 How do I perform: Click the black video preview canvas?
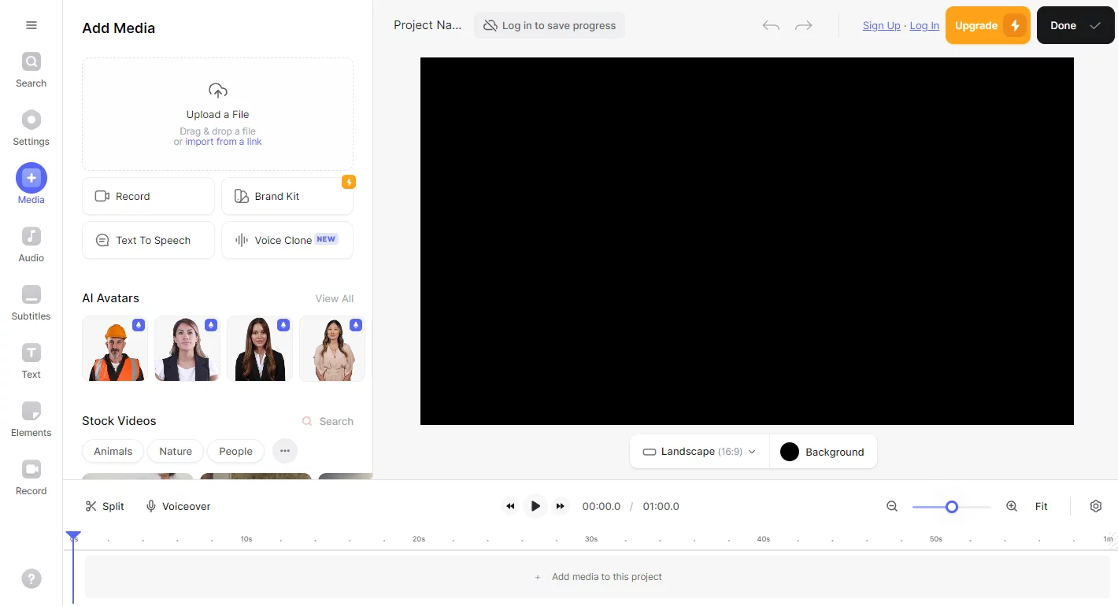click(747, 241)
